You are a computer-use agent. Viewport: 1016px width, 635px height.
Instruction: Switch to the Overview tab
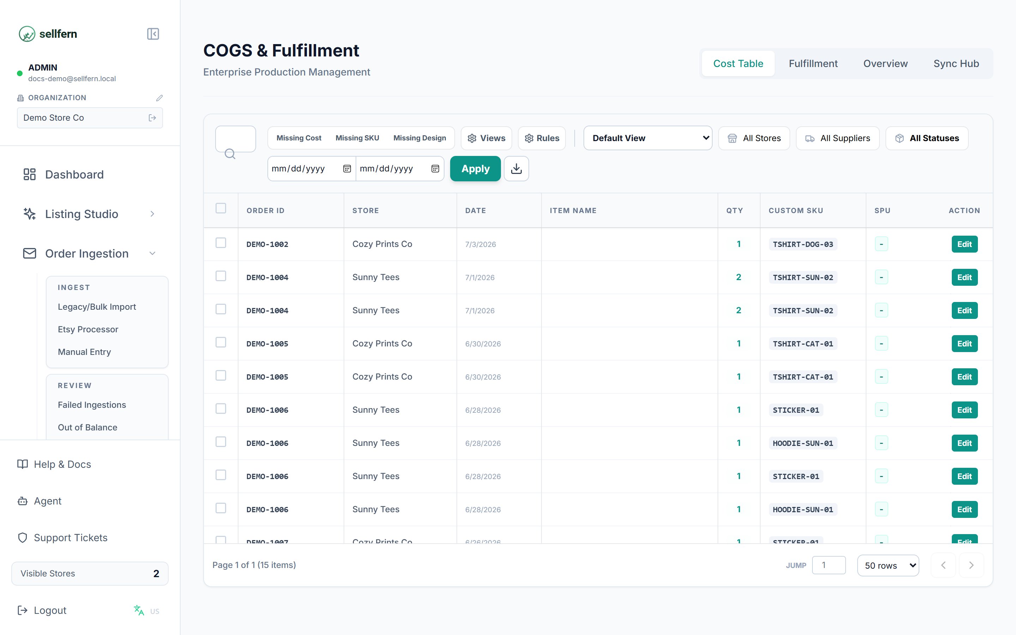click(885, 64)
